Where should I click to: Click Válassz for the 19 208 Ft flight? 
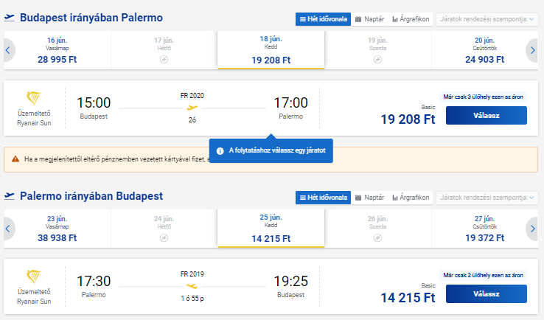pyautogui.click(x=486, y=116)
